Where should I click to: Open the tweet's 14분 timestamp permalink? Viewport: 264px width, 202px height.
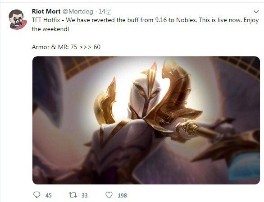[105, 11]
